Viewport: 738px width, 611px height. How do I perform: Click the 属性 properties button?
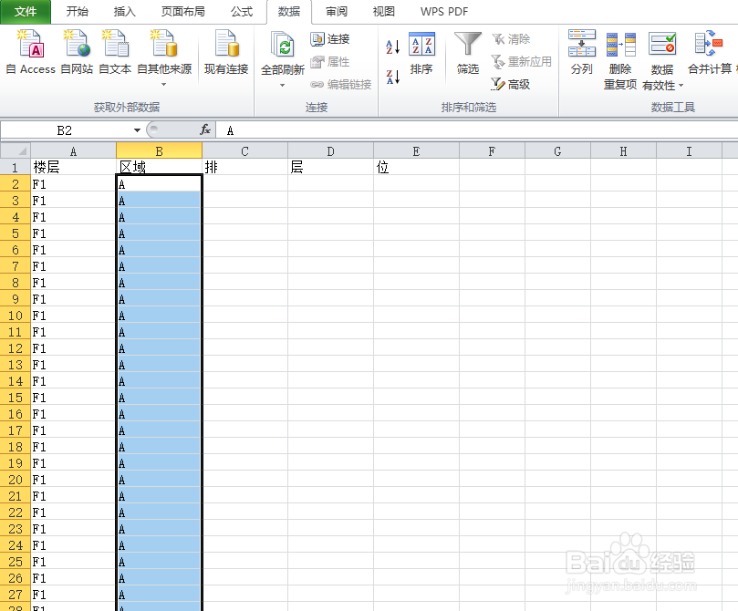330,62
